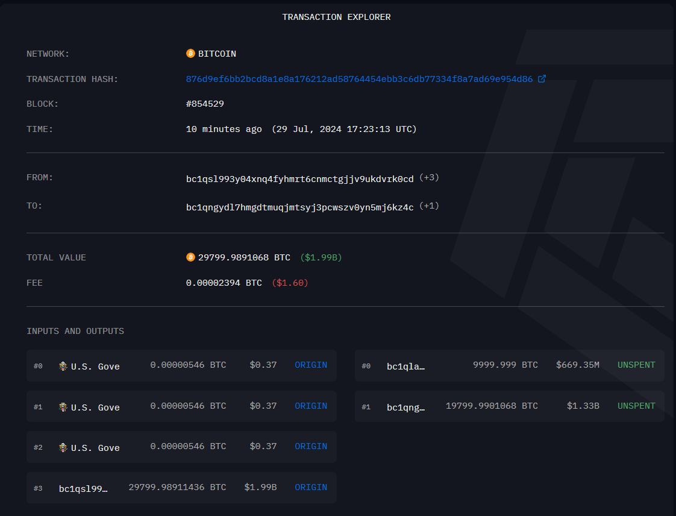Expand the (+3) additional FROM addresses
Image resolution: width=676 pixels, height=516 pixels.
click(x=429, y=177)
